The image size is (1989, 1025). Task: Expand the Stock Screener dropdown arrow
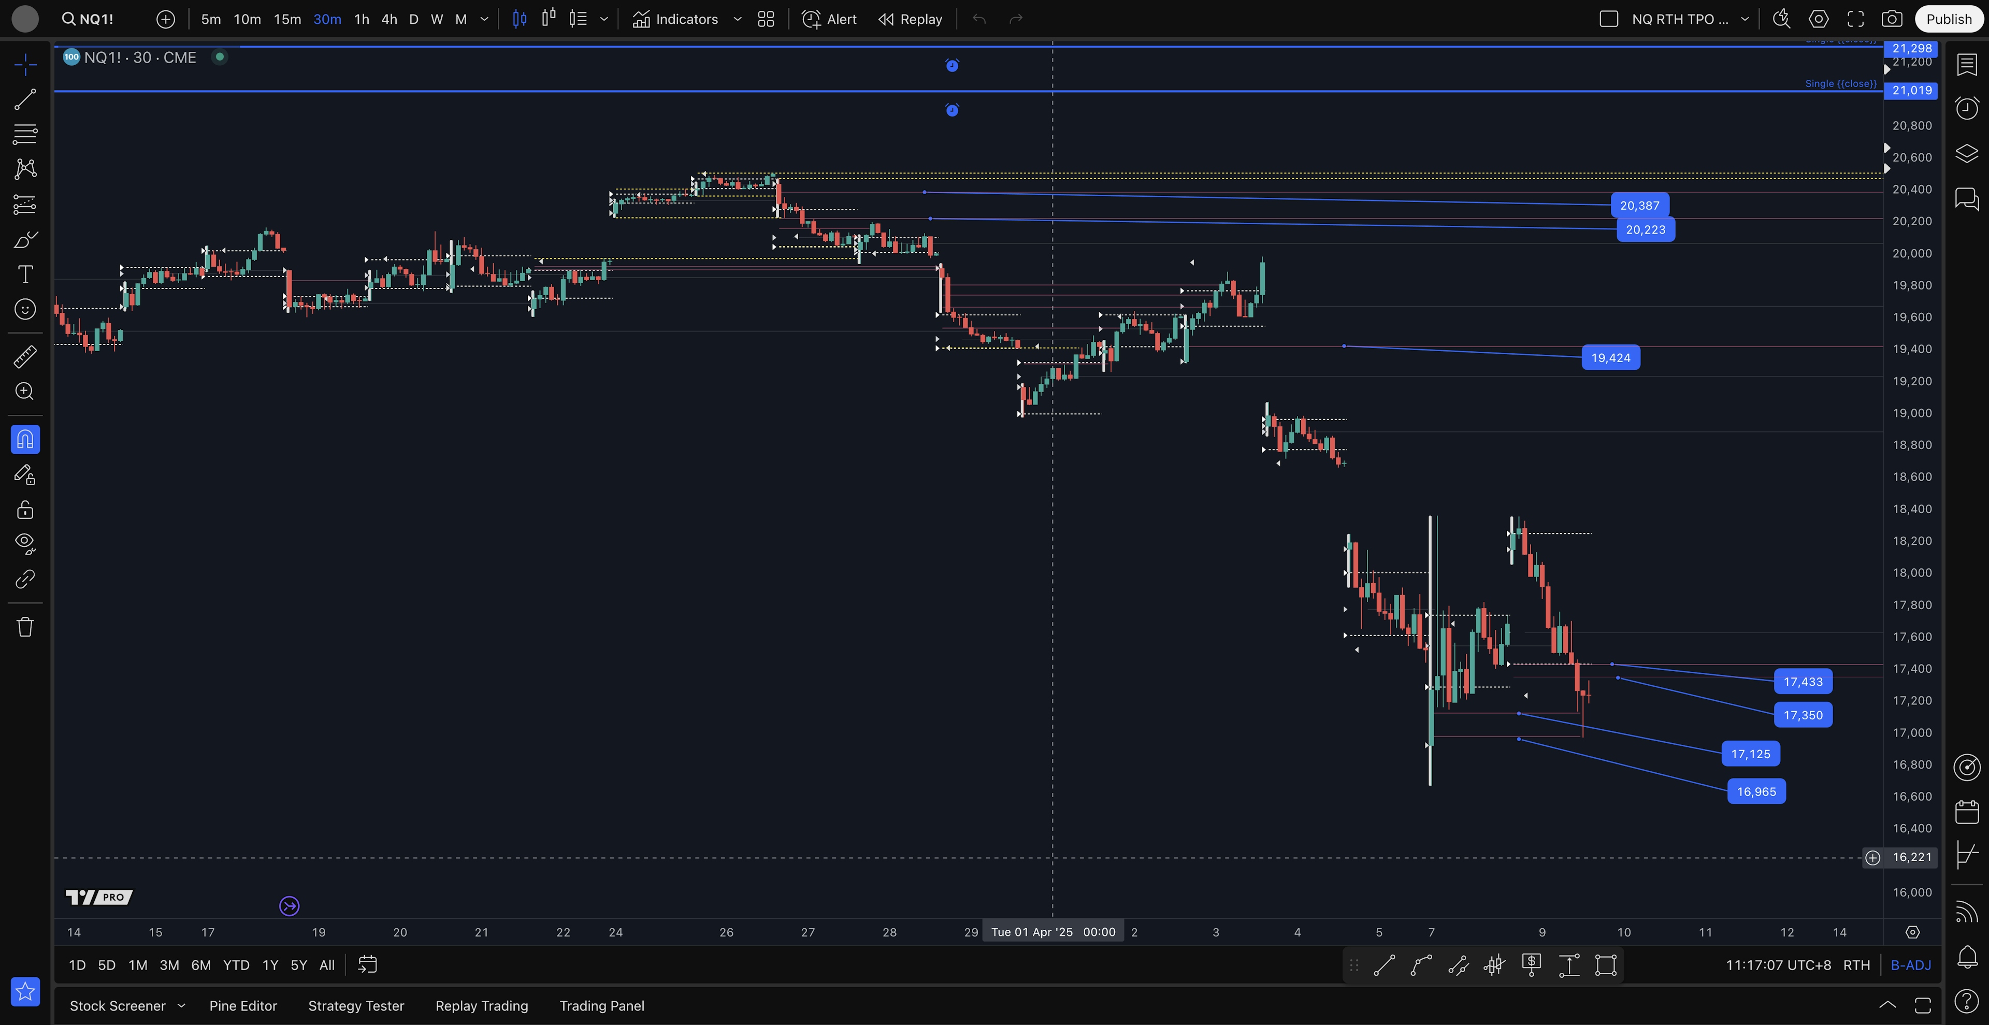coord(181,1006)
